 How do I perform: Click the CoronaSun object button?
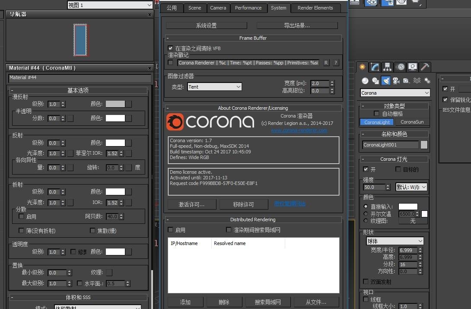click(x=413, y=122)
